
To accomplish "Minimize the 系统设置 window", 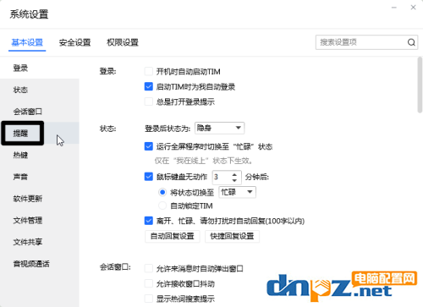I will (394, 8).
